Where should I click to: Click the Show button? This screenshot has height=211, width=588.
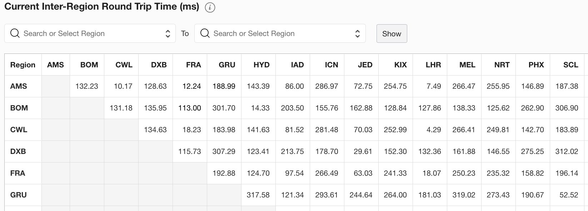click(392, 34)
